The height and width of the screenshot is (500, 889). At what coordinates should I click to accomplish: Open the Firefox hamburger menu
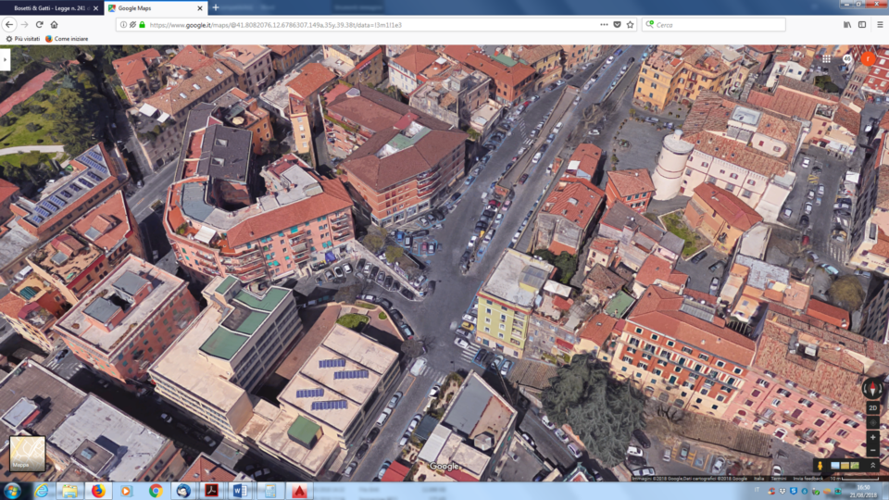(879, 25)
